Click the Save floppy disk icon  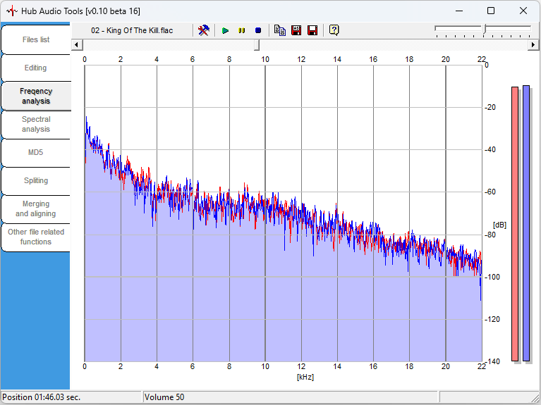(312, 30)
